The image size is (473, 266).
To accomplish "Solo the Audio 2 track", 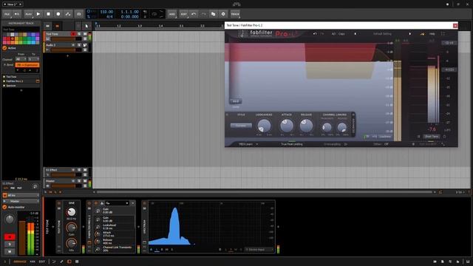I will 79,45.
